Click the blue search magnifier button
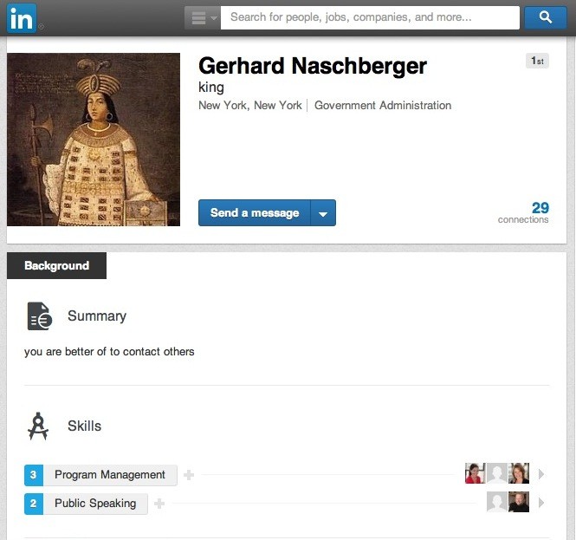Screen dimensions: 576x540 tap(545, 17)
